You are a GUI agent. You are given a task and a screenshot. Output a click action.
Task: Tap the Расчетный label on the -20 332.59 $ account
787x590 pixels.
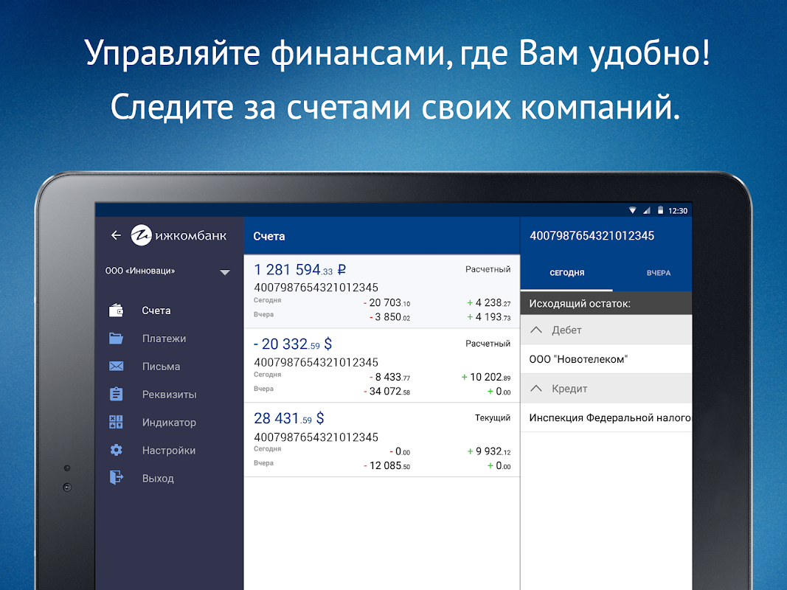(488, 344)
